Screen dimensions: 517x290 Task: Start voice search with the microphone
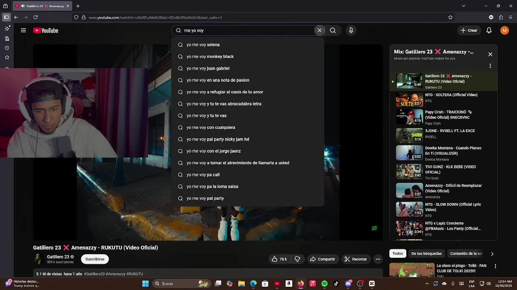(351, 30)
